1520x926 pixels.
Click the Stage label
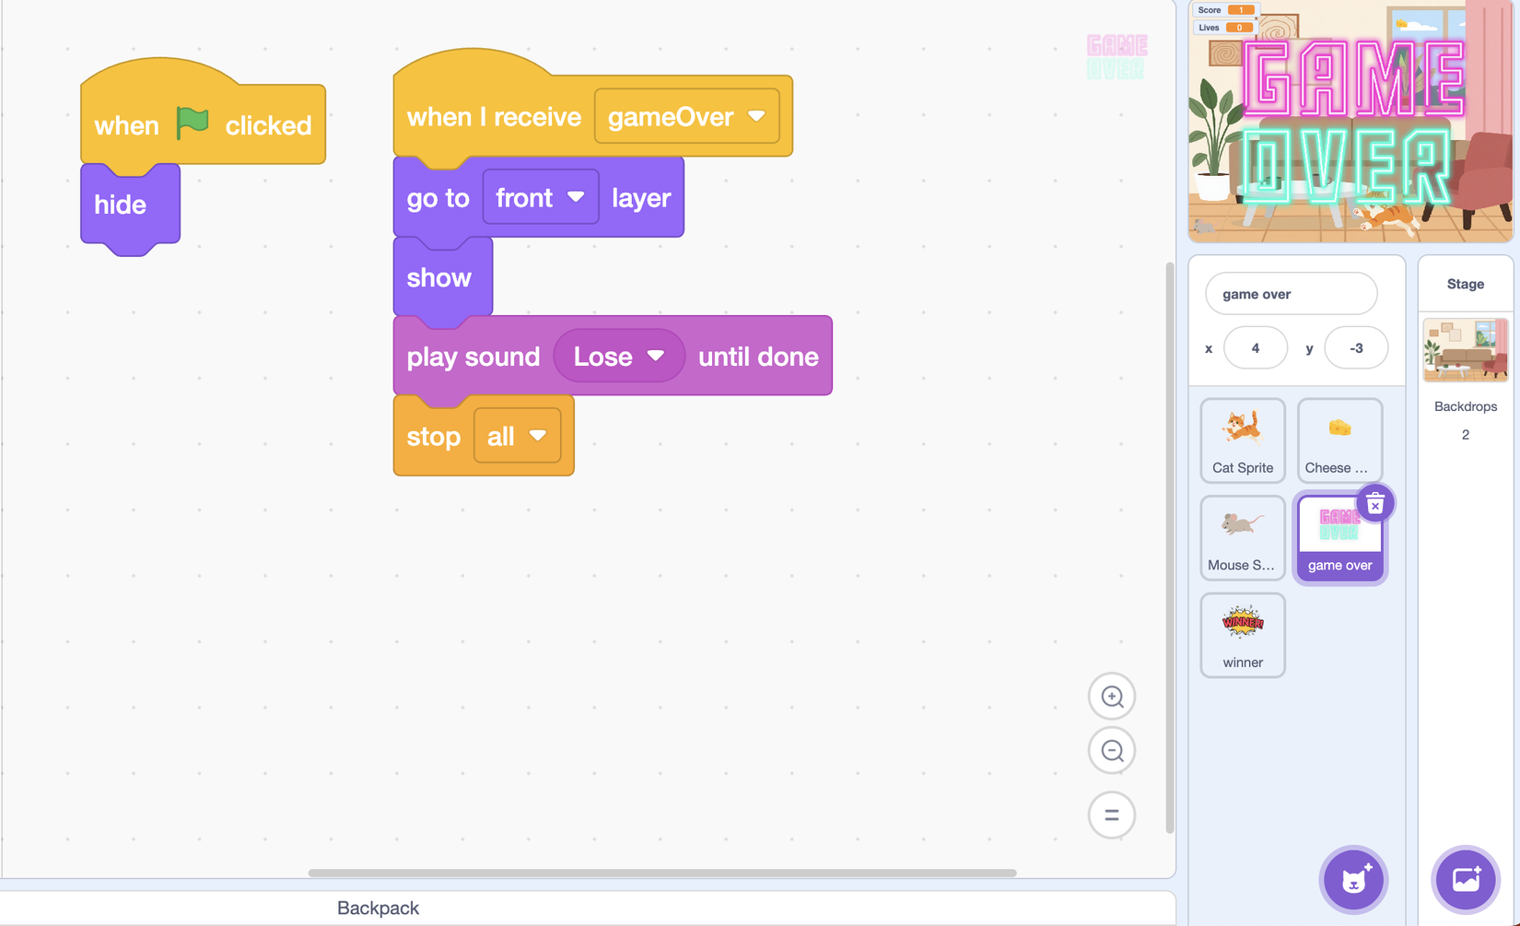[x=1466, y=284]
